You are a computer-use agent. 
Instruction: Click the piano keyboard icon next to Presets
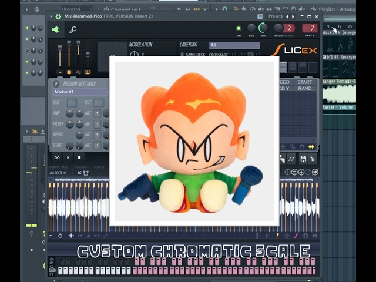[260, 16]
